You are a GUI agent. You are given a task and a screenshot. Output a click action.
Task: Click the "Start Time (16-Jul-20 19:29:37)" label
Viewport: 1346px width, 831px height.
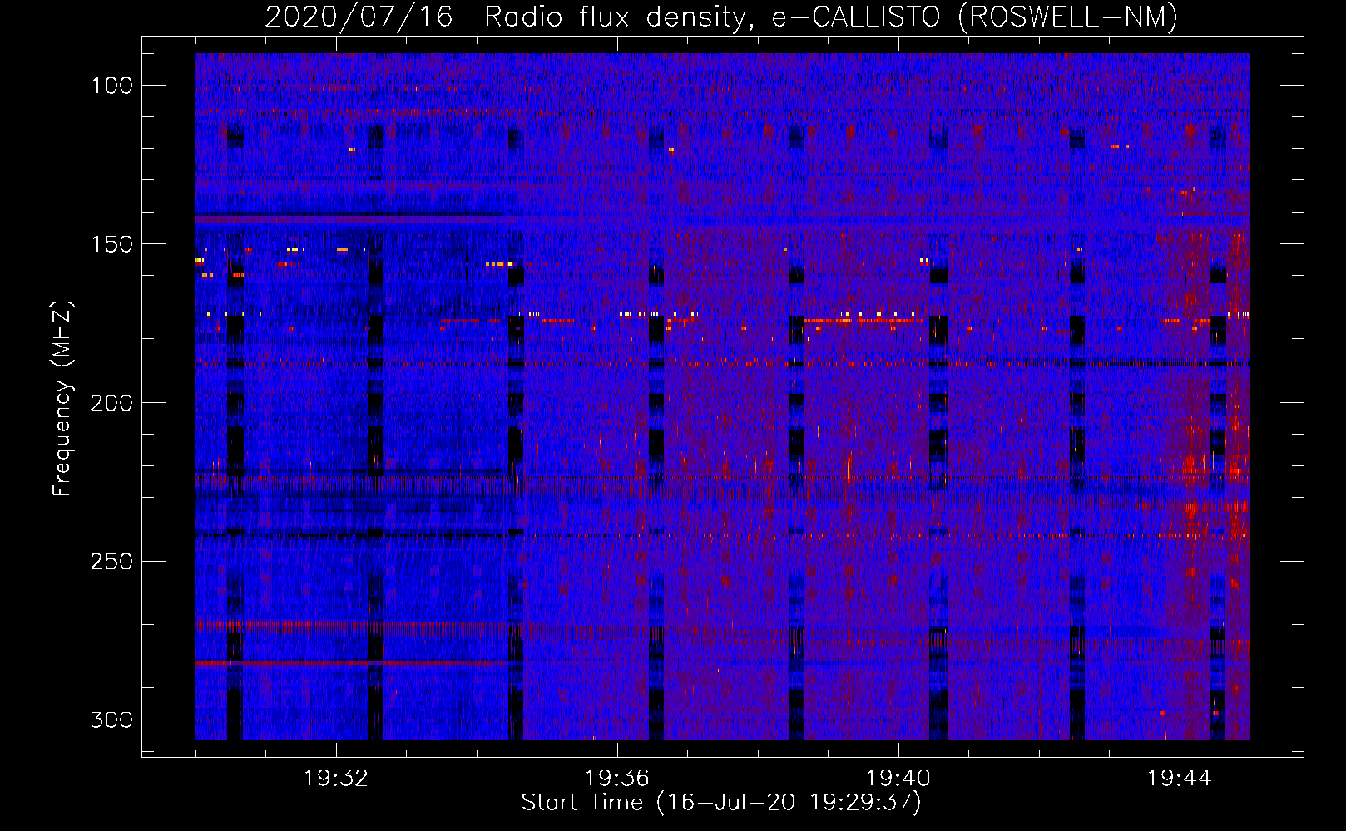[x=721, y=803]
